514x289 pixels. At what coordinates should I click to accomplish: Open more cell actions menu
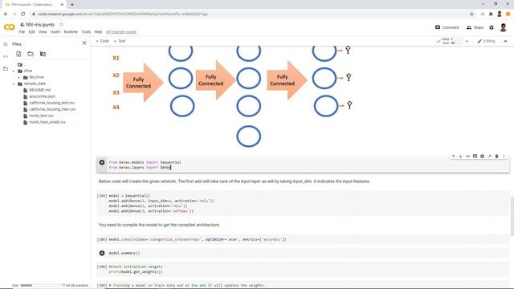pos(504,157)
